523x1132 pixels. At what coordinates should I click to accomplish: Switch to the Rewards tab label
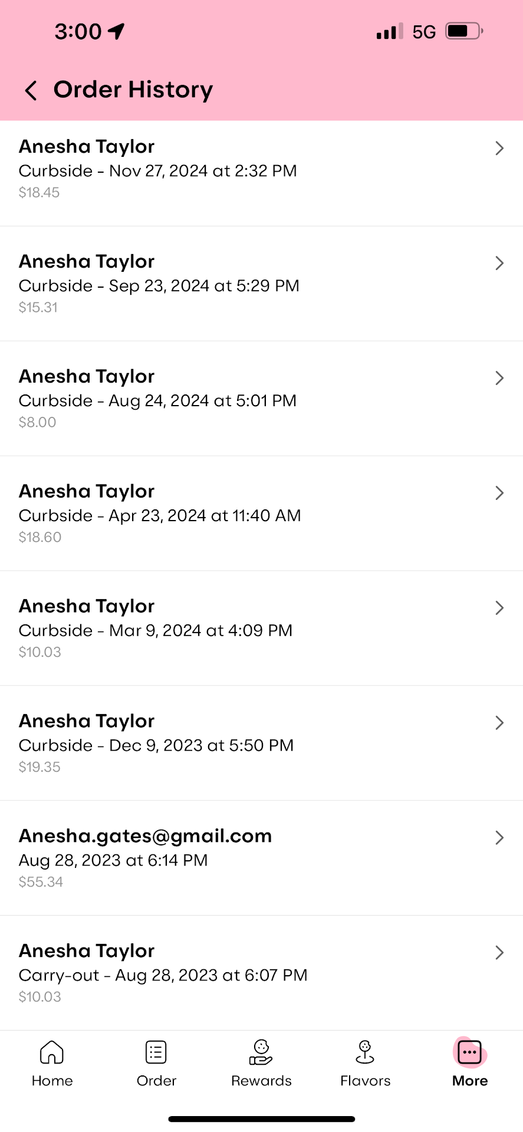click(x=261, y=1081)
